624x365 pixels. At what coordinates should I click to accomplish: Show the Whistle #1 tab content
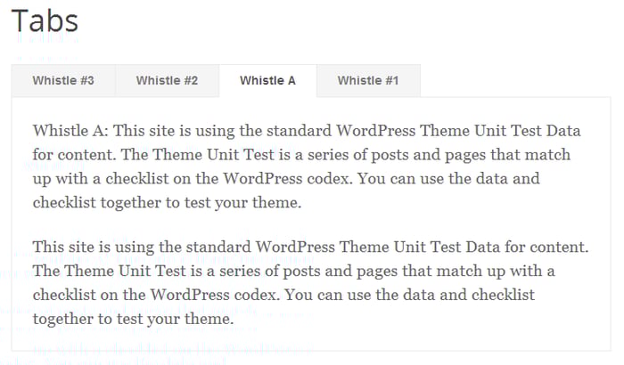367,81
